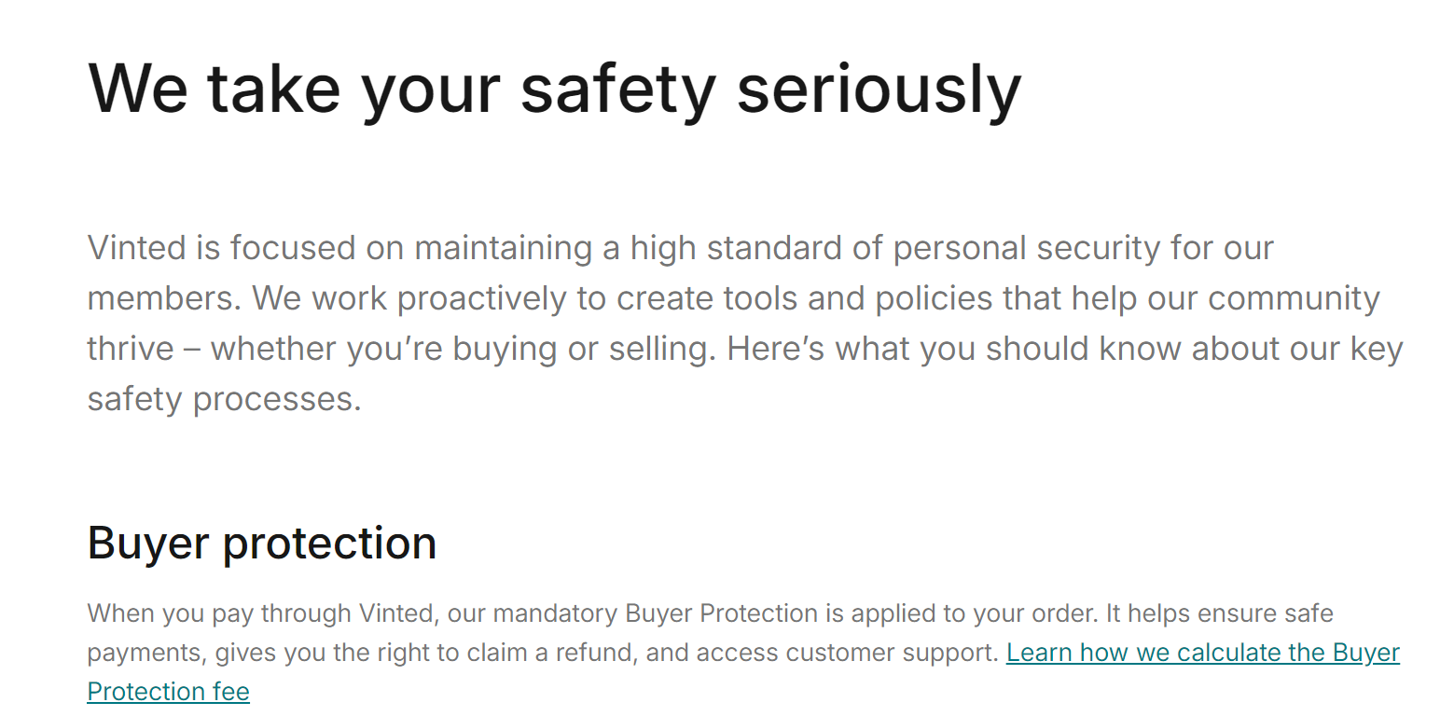Click the word 'seriously' in the title

879,89
